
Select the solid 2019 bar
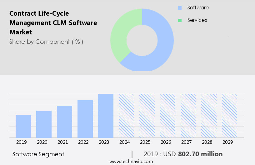(x=23, y=126)
